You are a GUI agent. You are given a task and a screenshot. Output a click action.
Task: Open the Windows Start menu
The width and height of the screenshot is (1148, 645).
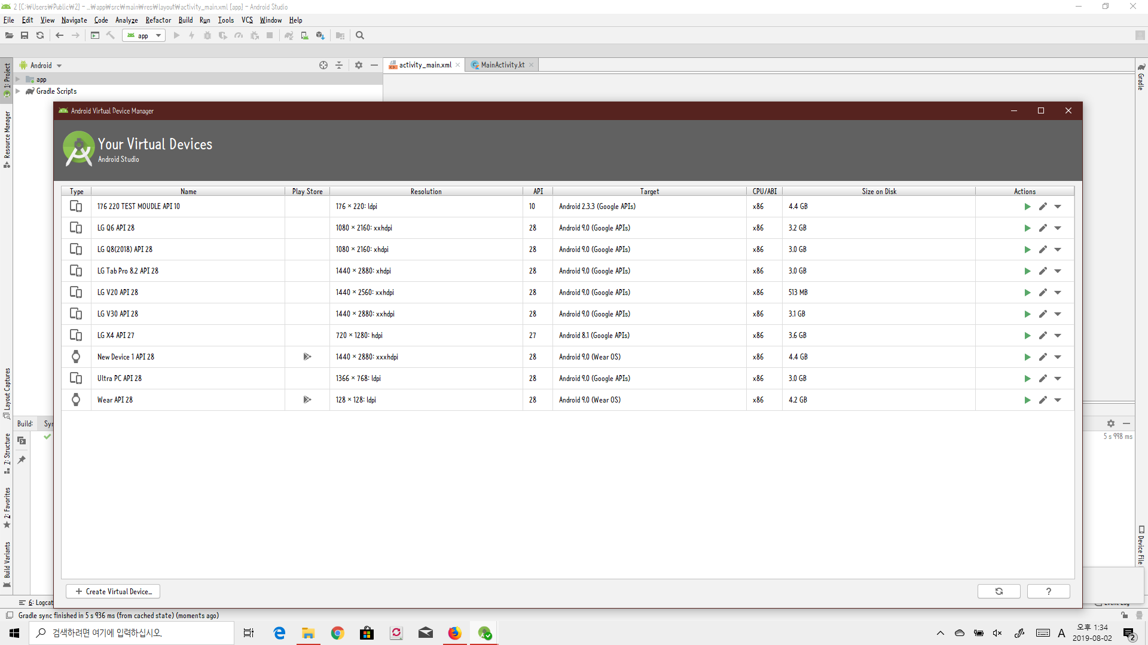tap(14, 633)
